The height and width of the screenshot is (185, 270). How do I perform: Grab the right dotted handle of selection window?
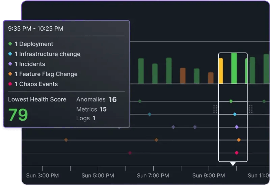(251, 109)
